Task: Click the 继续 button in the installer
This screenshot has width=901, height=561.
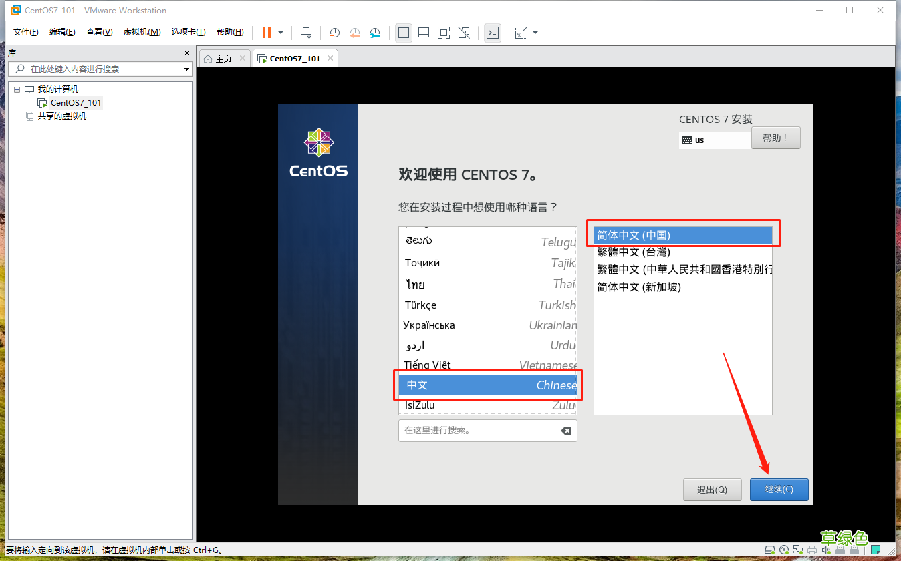Action: pyautogui.click(x=779, y=489)
